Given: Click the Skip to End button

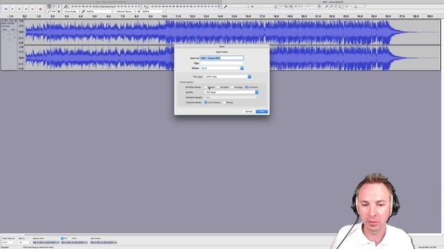Looking at the screenshot, I should point(33,9).
